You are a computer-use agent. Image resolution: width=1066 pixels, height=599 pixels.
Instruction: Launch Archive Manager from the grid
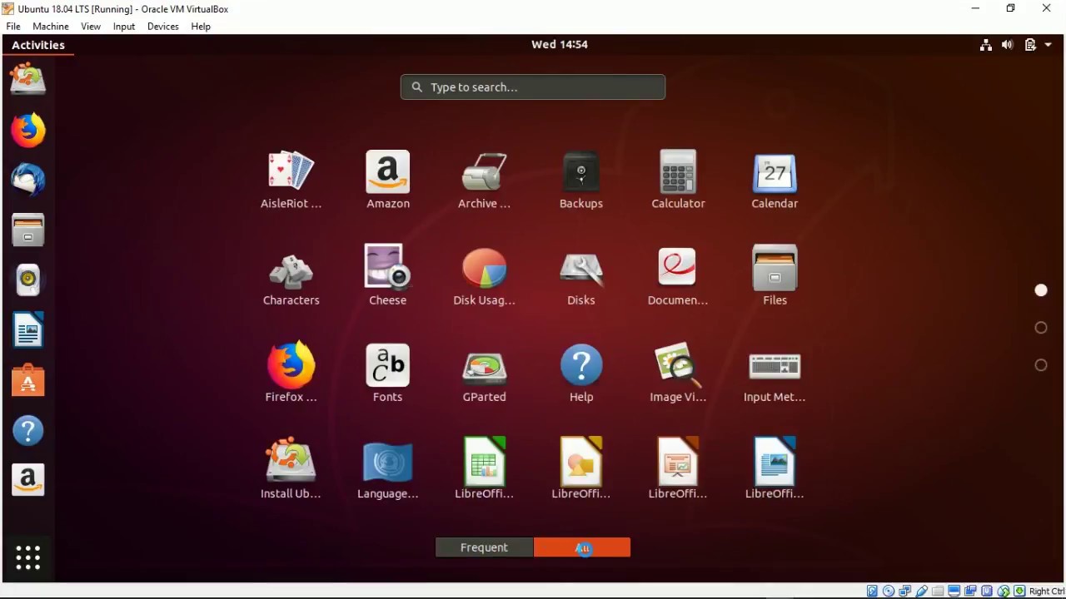click(x=484, y=180)
